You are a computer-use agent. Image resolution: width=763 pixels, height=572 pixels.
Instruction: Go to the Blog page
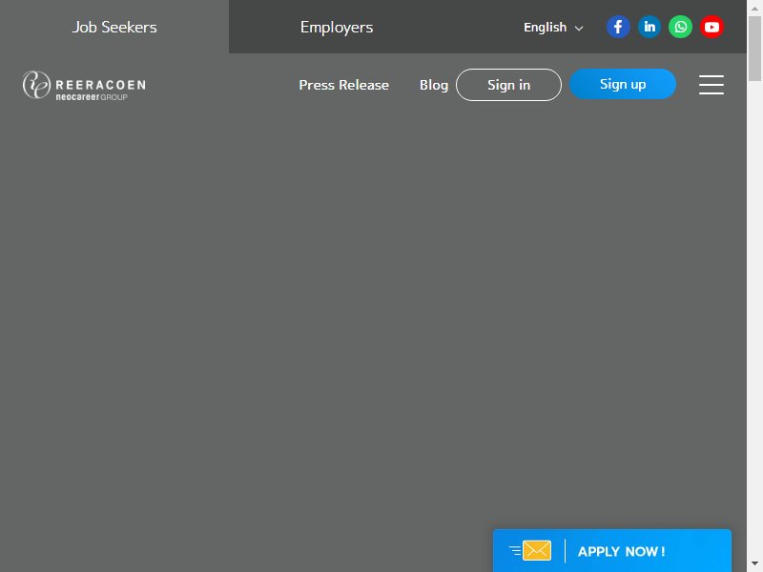(x=434, y=85)
